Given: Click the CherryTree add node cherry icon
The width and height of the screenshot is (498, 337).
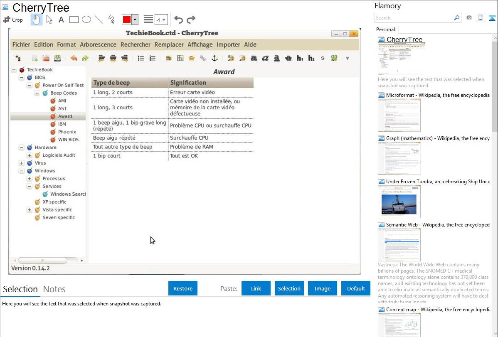Looking at the screenshot, I should [18, 58].
